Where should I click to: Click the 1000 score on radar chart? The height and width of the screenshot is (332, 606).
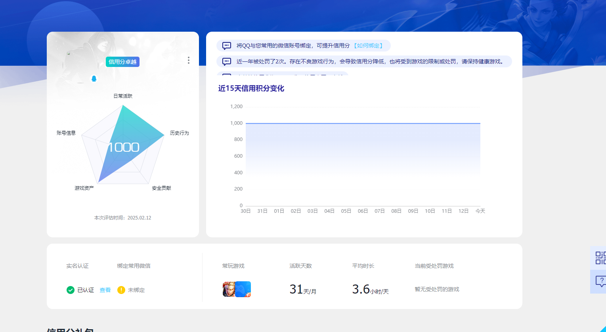pyautogui.click(x=123, y=147)
